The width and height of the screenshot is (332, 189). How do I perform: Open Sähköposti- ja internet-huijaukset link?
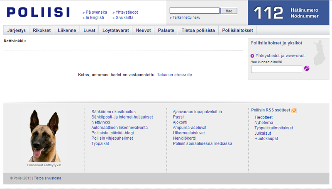(x=122, y=117)
